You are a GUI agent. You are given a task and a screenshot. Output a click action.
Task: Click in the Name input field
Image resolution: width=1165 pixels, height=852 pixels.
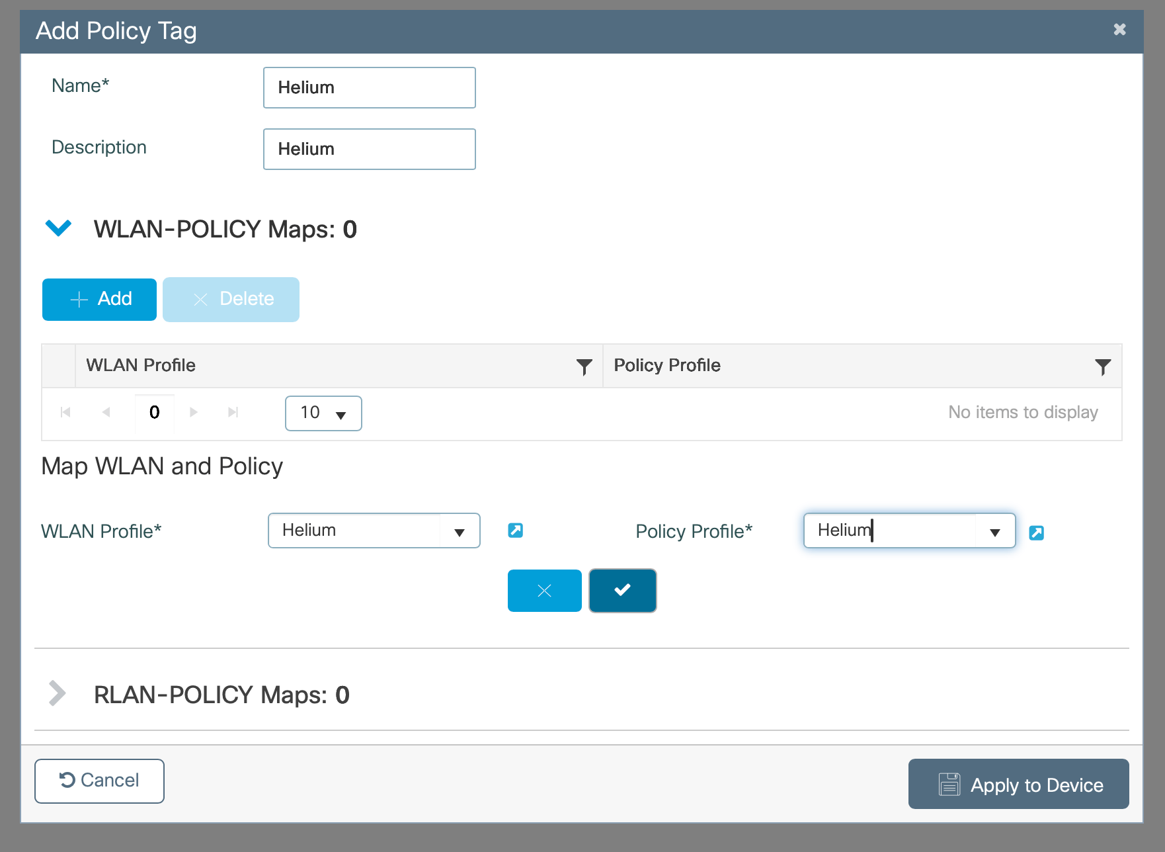coord(369,88)
